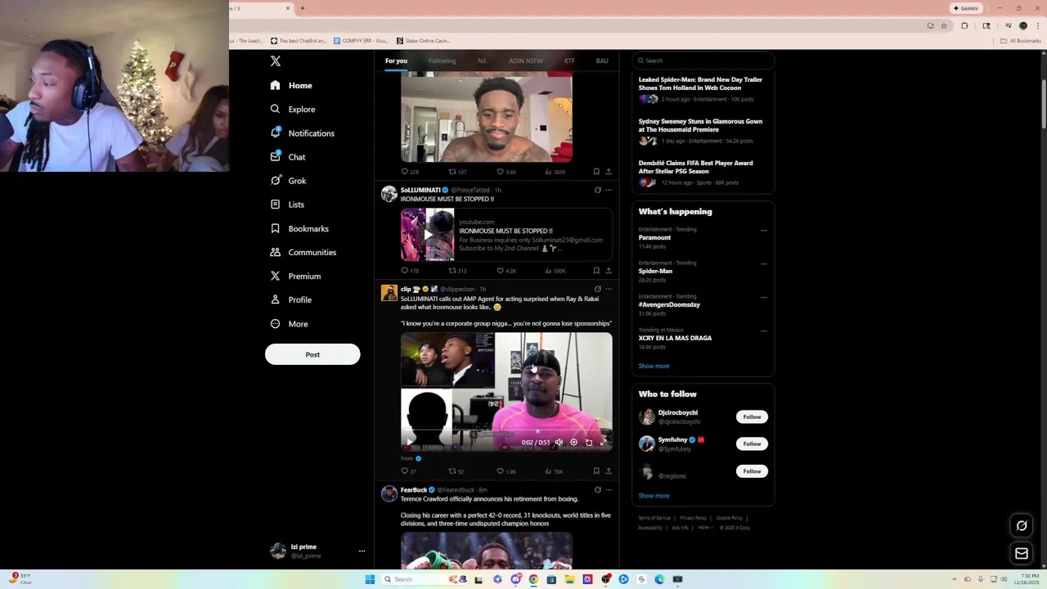Follow Symfuhny

[x=752, y=444]
